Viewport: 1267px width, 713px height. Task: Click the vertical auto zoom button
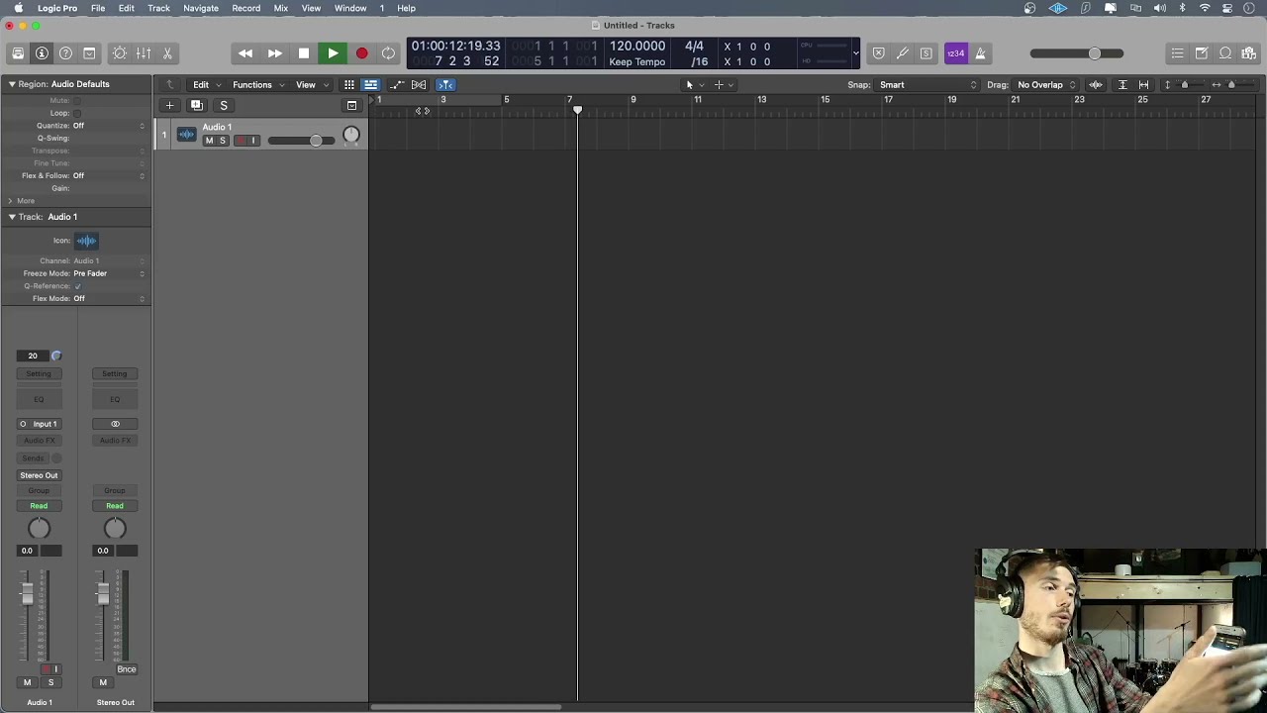pyautogui.click(x=1122, y=85)
